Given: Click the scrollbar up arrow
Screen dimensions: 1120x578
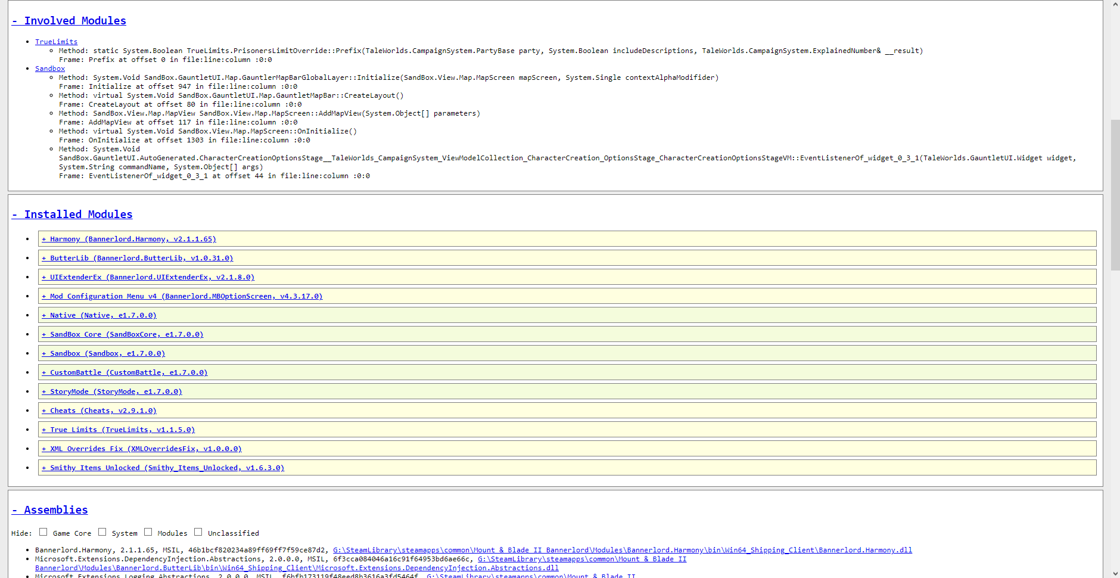Looking at the screenshot, I should pos(1115,4).
